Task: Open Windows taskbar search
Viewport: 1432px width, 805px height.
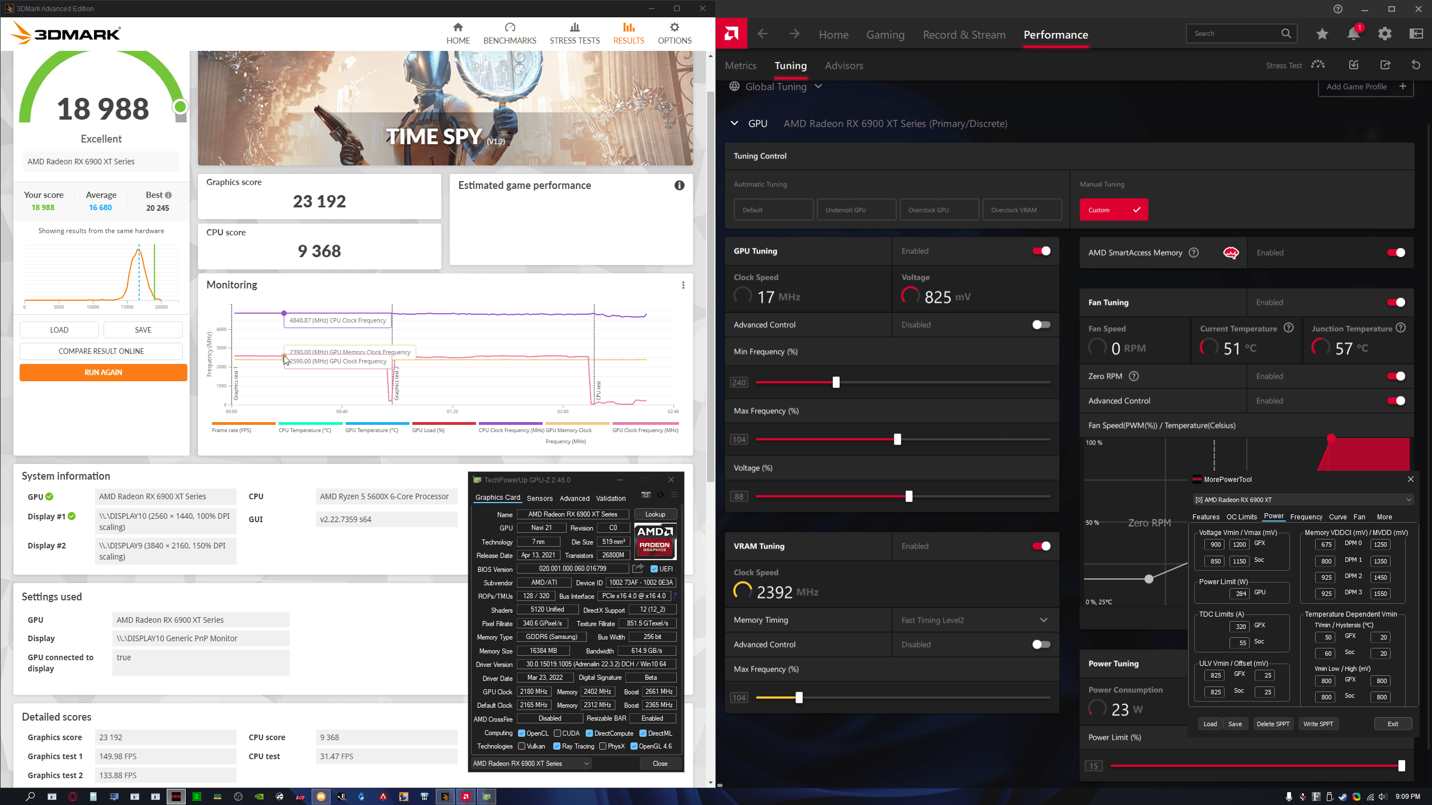Action: [30, 797]
